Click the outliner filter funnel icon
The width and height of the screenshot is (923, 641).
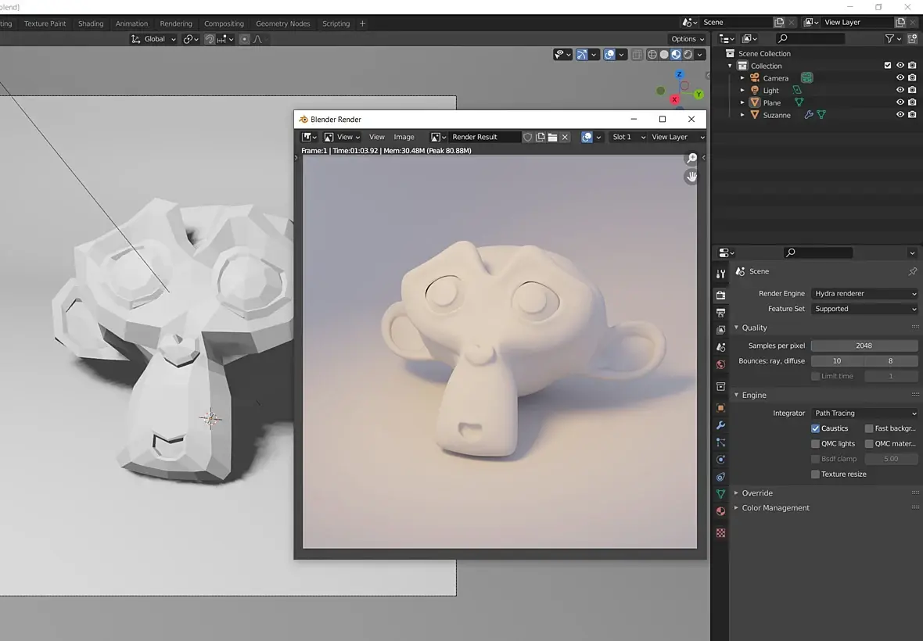[x=889, y=38]
